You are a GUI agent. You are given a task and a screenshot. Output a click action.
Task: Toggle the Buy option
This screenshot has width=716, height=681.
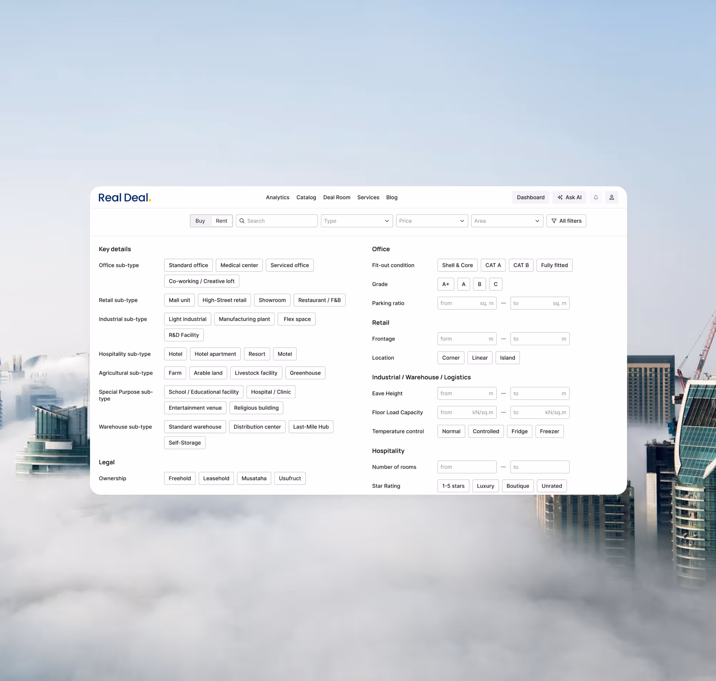(200, 221)
